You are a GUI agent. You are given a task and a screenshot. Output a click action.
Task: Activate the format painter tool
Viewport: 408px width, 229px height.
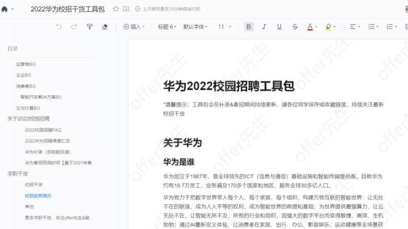tap(90, 27)
